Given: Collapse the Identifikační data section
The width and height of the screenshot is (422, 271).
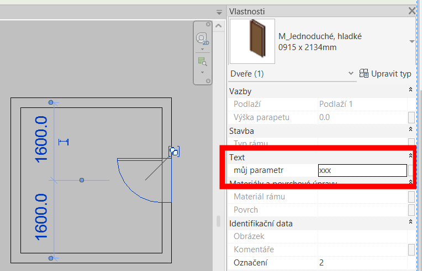Looking at the screenshot, I should [x=410, y=223].
